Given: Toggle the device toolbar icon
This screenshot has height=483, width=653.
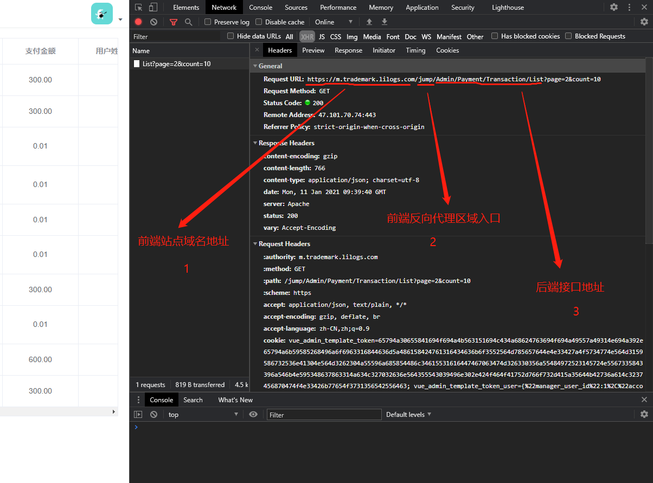Looking at the screenshot, I should tap(153, 8).
